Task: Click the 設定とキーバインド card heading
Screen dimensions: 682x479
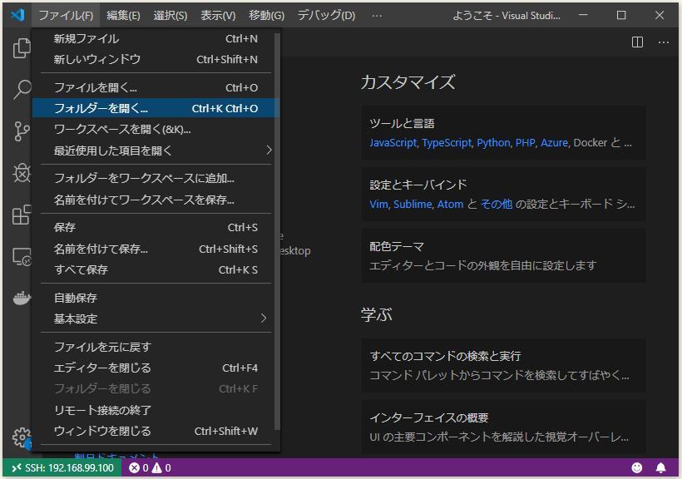Action: point(418,185)
